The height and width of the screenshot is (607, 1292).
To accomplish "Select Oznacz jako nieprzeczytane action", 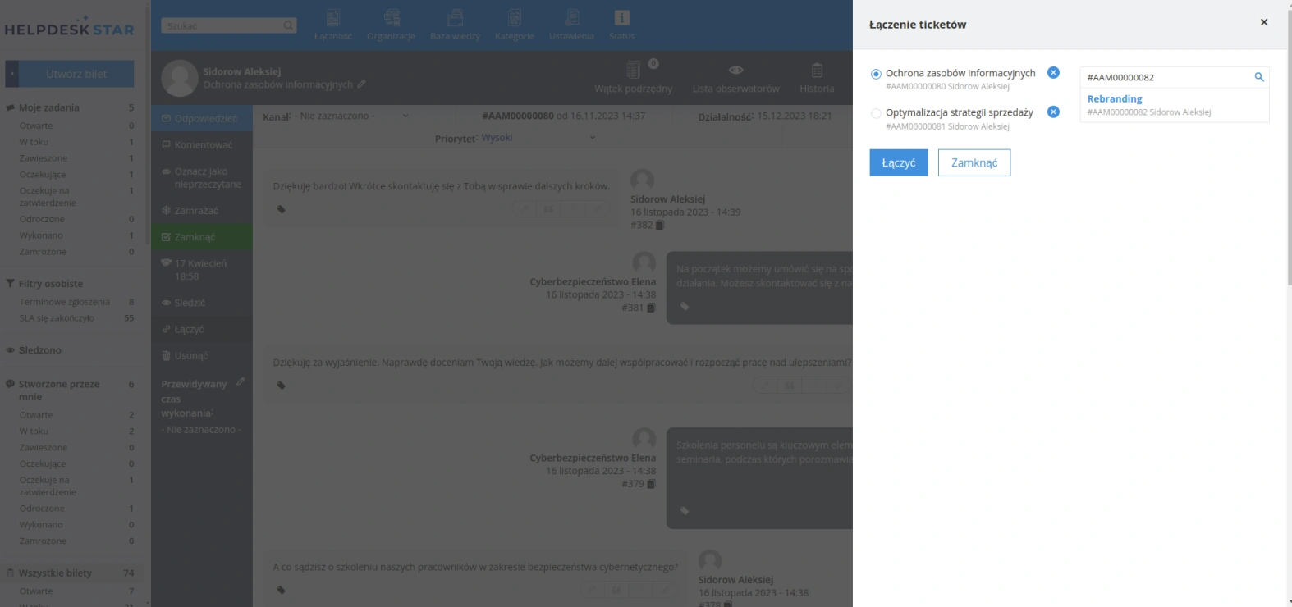I will 202,177.
